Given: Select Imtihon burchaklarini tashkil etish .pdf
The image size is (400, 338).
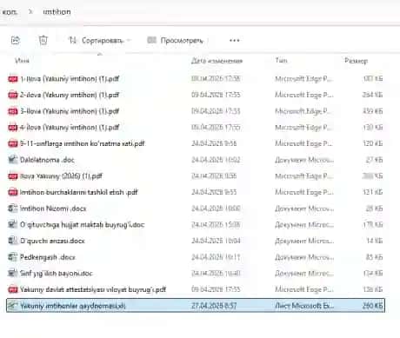Looking at the screenshot, I should click(78, 192).
